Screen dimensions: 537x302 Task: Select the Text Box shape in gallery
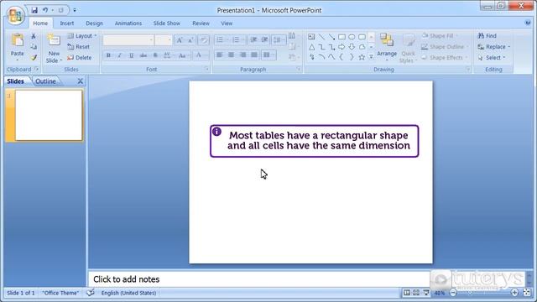311,37
